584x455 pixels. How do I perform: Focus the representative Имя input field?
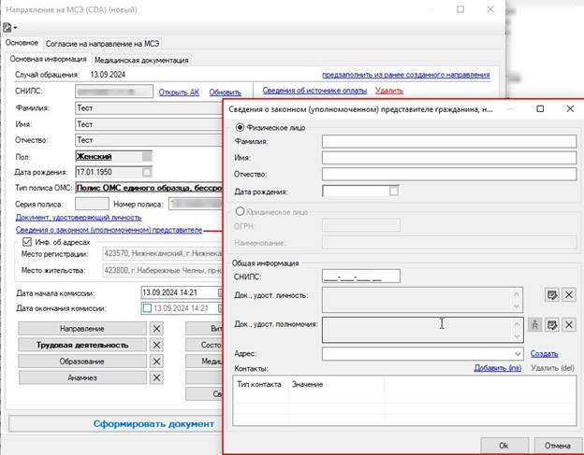(x=449, y=158)
